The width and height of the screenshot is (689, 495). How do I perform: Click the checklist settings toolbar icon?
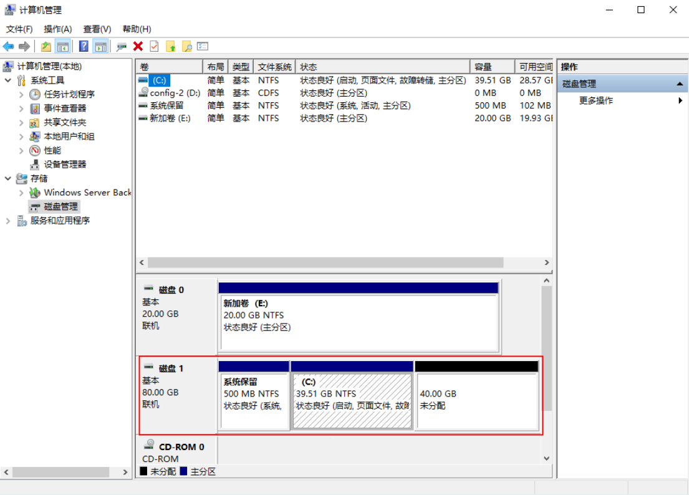203,47
